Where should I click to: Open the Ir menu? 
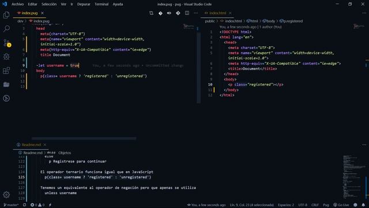(x=71, y=4)
